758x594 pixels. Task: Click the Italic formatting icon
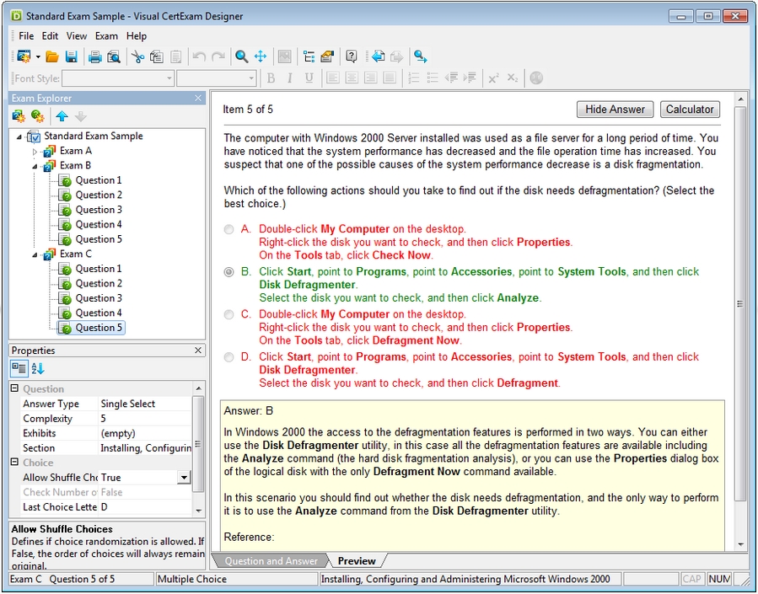[289, 78]
